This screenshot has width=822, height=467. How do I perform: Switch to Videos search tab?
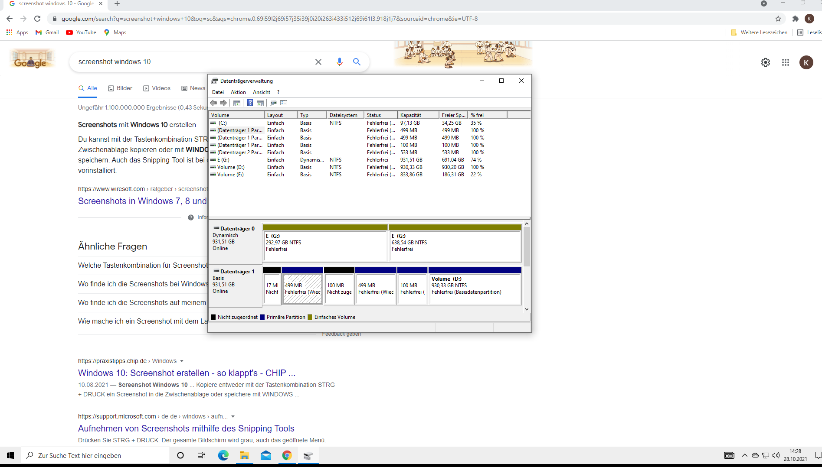tap(157, 88)
